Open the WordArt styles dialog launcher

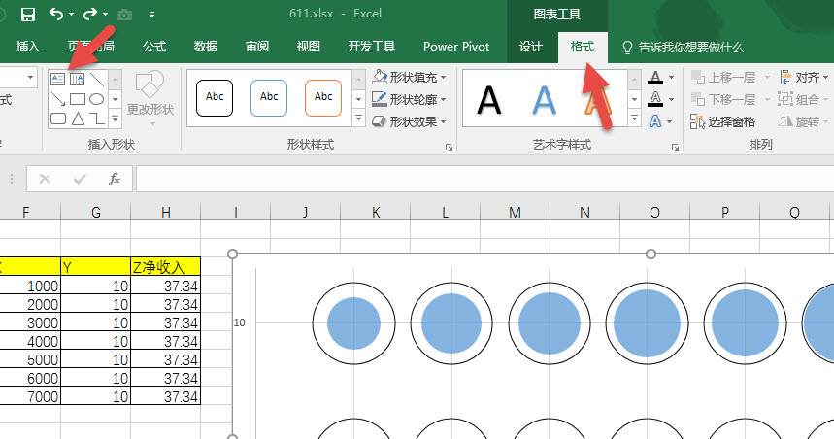(675, 147)
